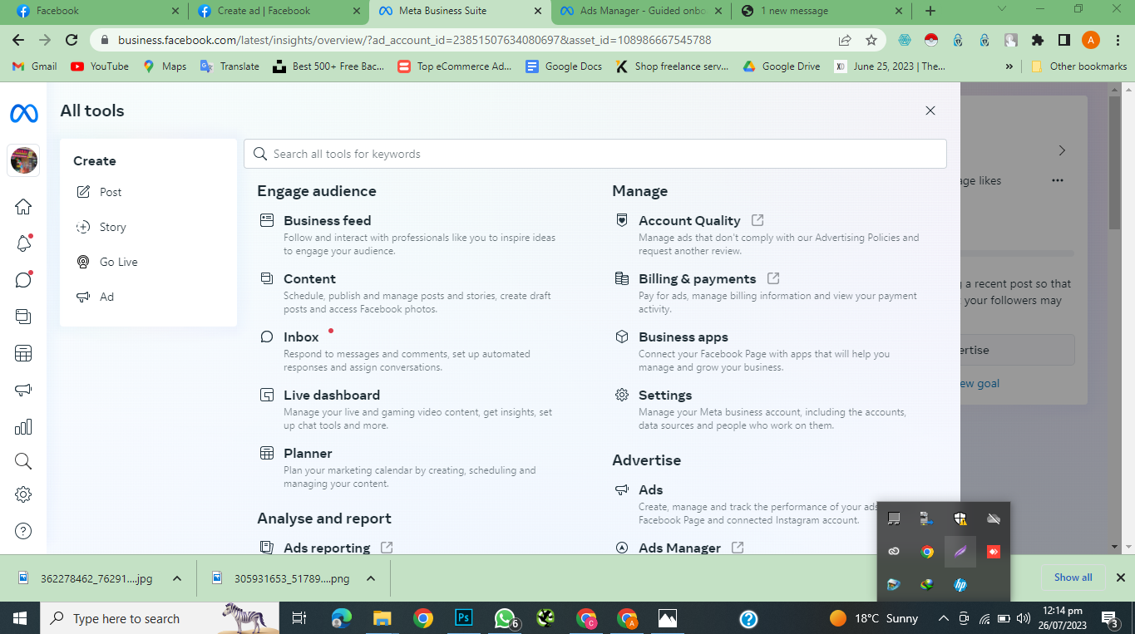Expand options for 362278462 jpg download
Image resolution: width=1135 pixels, height=634 pixels.
coord(176,578)
